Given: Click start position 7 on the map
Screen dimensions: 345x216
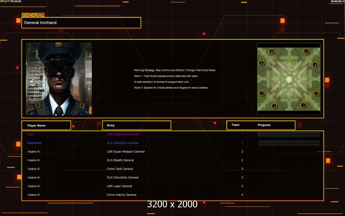Looking at the screenshot, I should point(306,51).
